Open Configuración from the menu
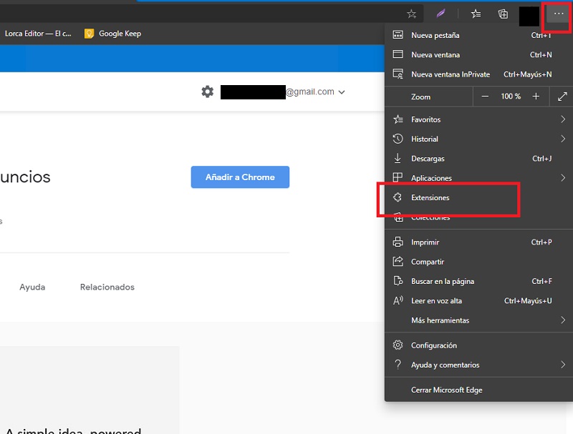The width and height of the screenshot is (573, 434). 478,345
